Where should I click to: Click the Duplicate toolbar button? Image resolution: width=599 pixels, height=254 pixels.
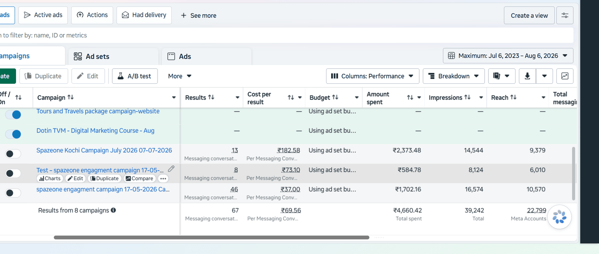point(44,76)
